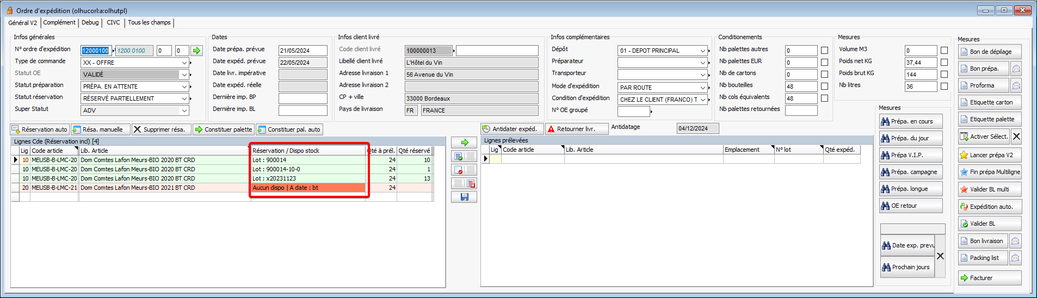Select the orange 'Aucun dispo' stock cell
This screenshot has height=298, width=1037.
[308, 188]
